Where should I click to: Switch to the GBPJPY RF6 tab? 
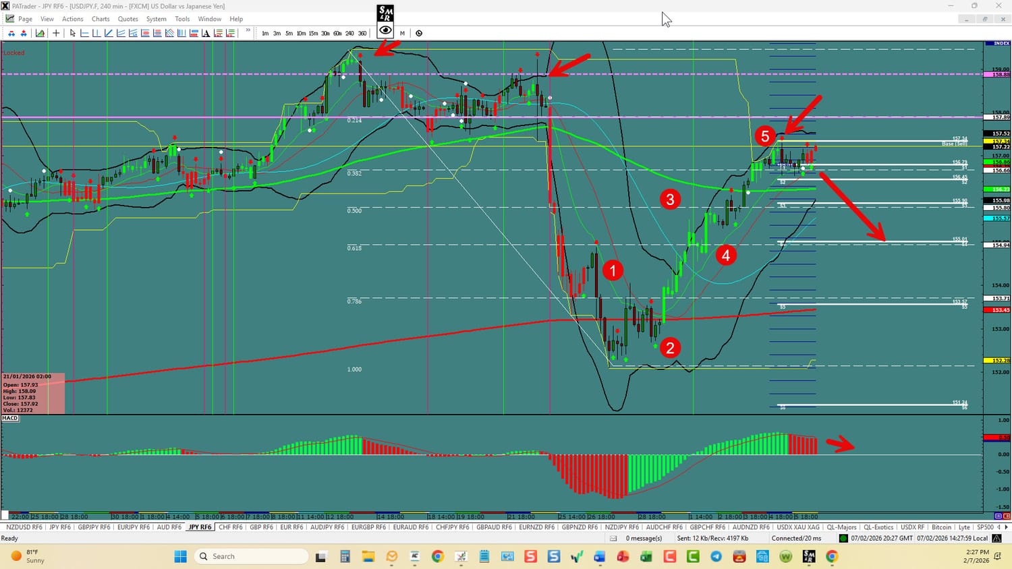(x=94, y=527)
